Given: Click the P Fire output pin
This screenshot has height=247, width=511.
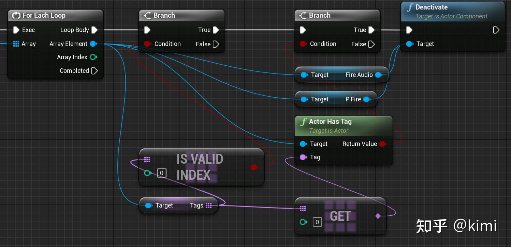Looking at the screenshot, I should (367, 99).
